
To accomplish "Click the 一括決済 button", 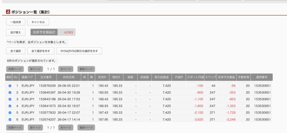I will coord(16,22).
